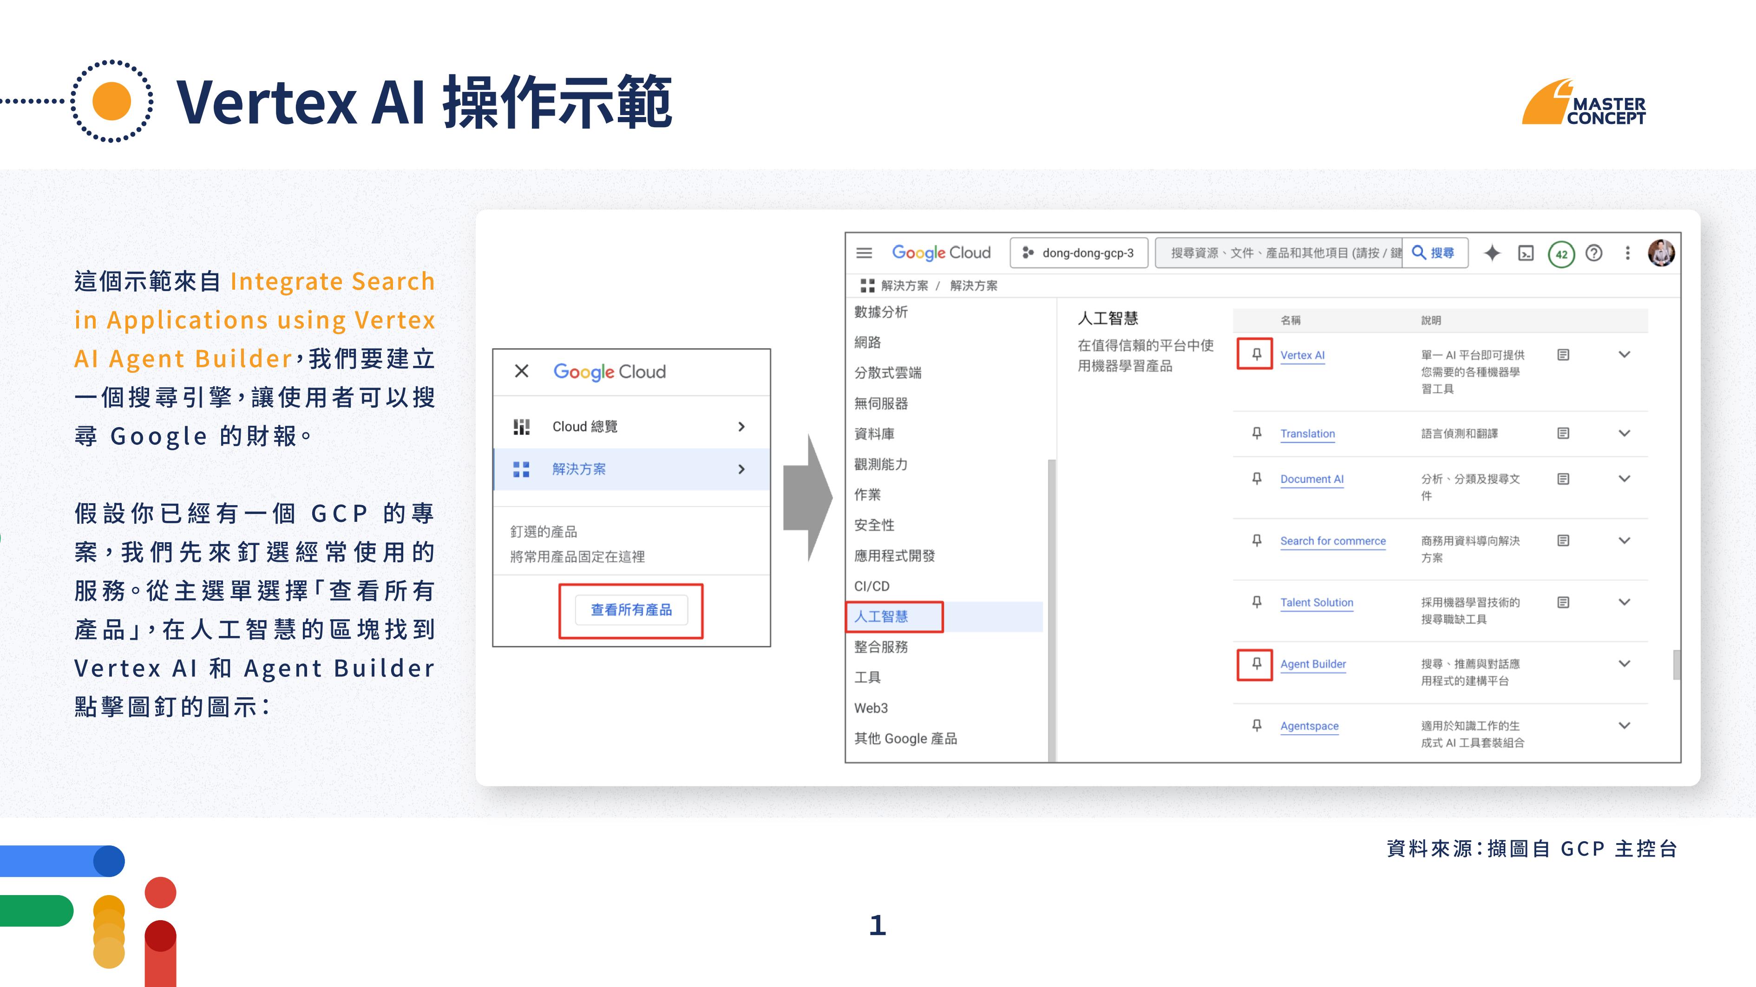
Task: Expand Search for commerce row chevron
Action: (x=1625, y=541)
